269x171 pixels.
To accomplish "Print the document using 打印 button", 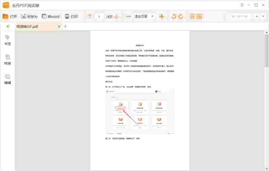I will click(71, 16).
